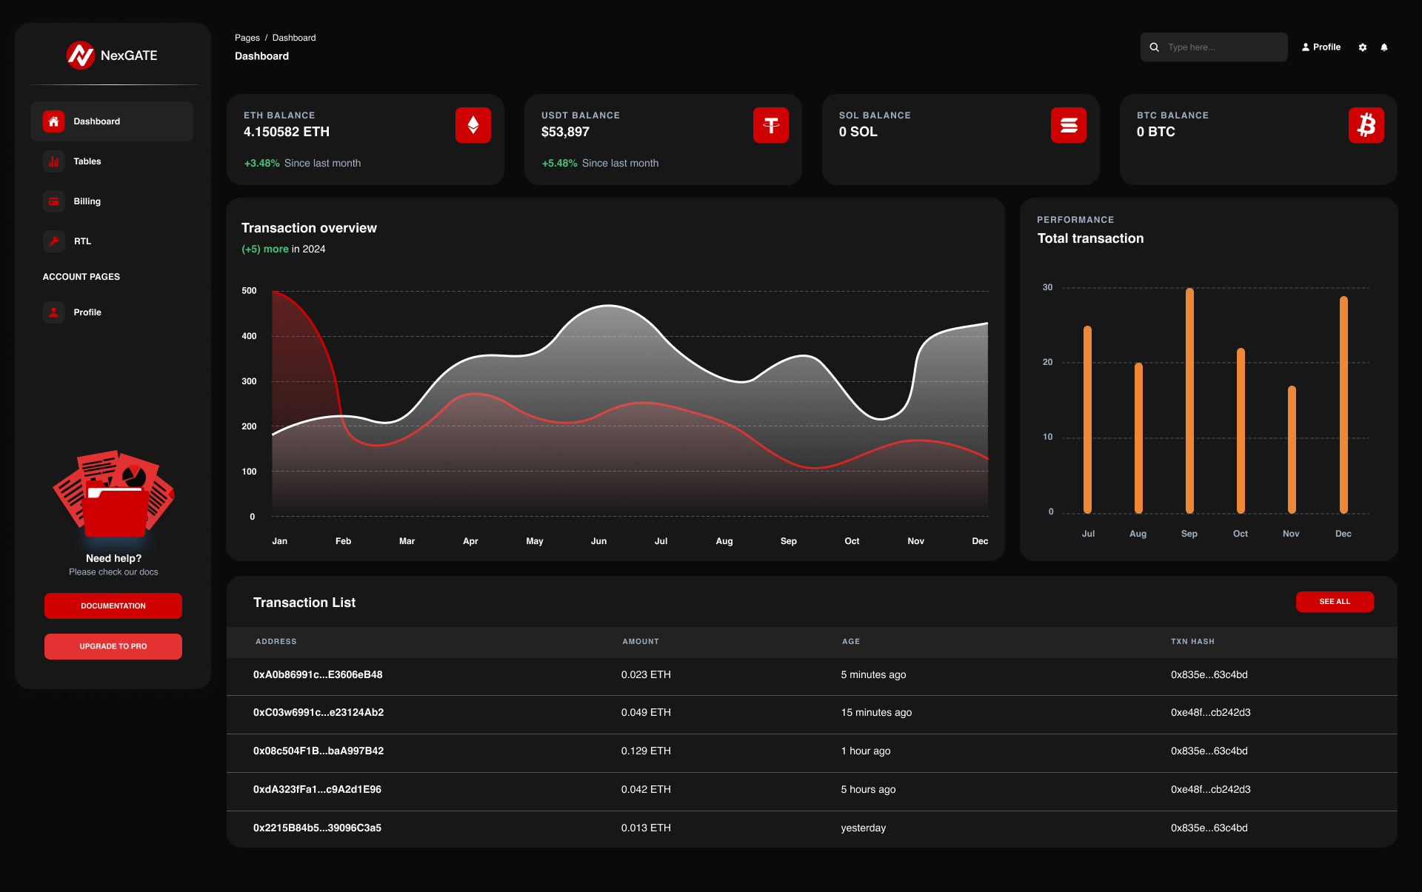Viewport: 1422px width, 892px height.
Task: Click the See All button
Action: [x=1335, y=602]
